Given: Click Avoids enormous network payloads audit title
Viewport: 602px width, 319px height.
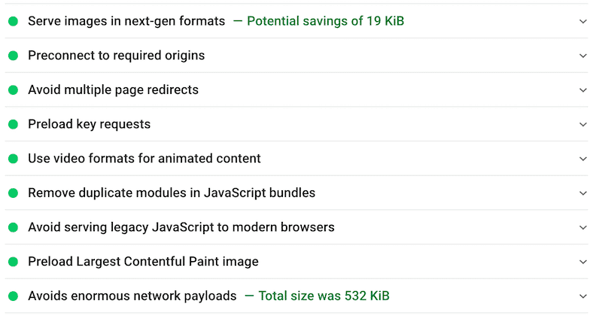Looking at the screenshot, I should coord(132,296).
